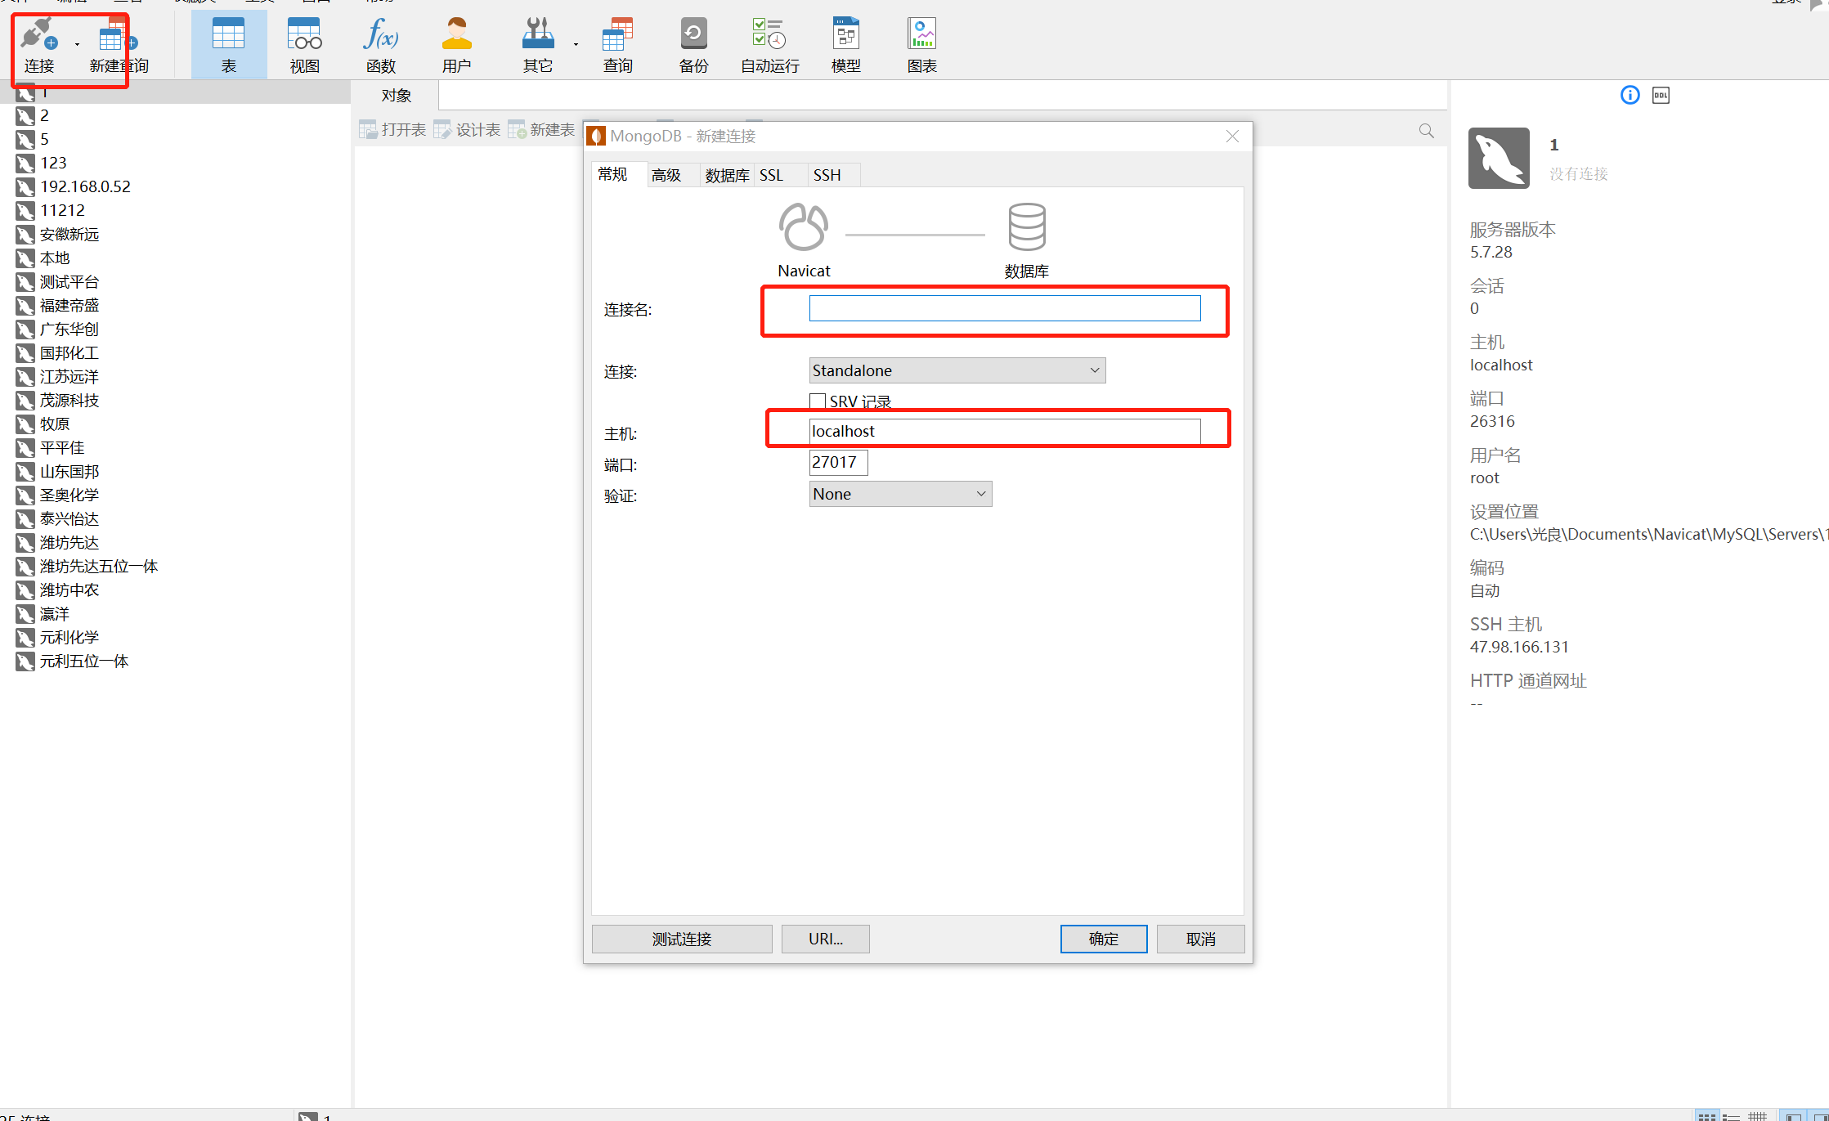Open the 查询 (Query) toolbar icon
The height and width of the screenshot is (1121, 1829).
[617, 45]
